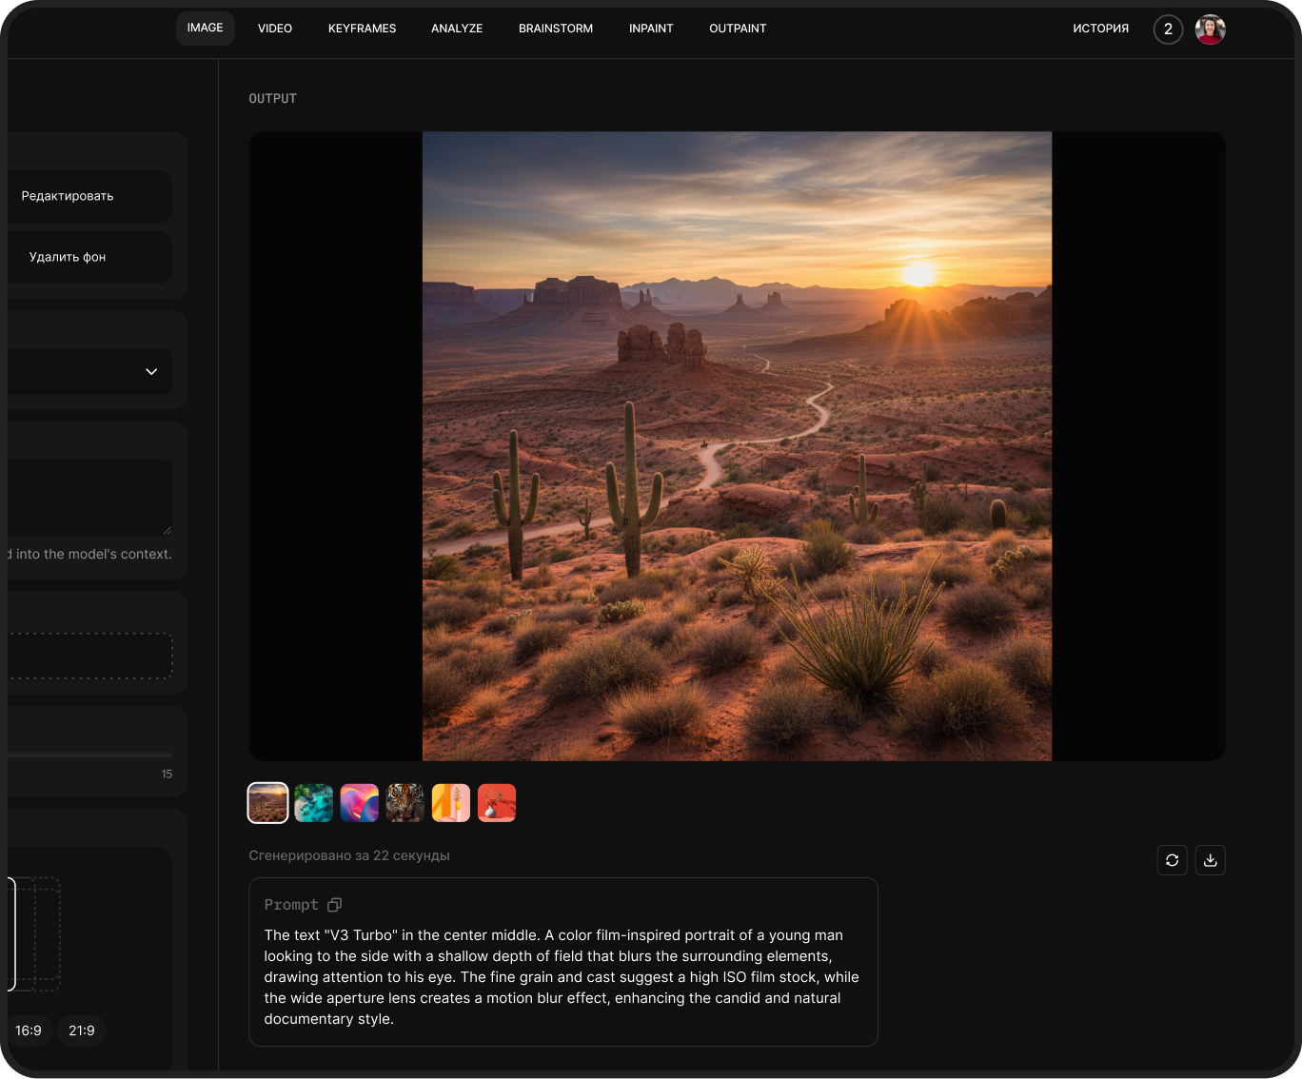Screen dimensions: 1302x1079
Task: Expand the dropdown chevron in left panel
Action: 151,372
